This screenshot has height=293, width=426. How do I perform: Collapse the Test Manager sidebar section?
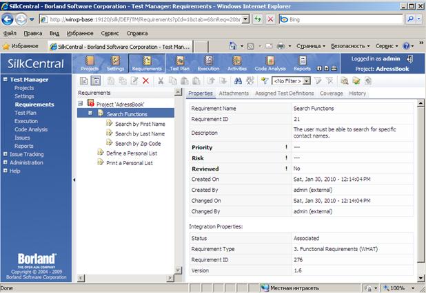point(5,79)
